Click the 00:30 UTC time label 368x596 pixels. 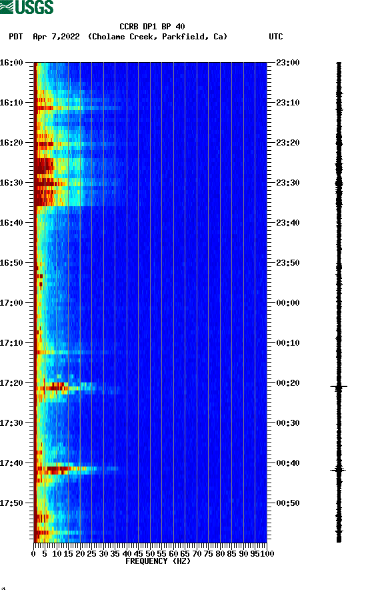point(288,423)
